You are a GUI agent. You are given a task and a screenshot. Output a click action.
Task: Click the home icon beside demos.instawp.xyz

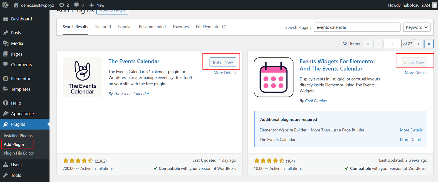pos(16,5)
